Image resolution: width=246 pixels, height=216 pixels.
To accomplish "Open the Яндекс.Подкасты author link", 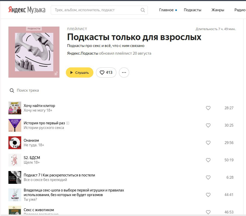I will [82, 53].
